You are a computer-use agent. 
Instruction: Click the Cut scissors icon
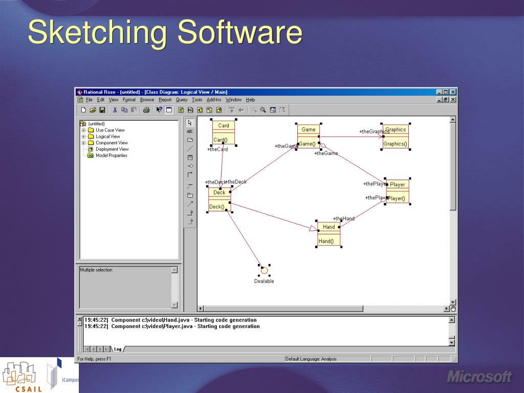click(x=115, y=110)
